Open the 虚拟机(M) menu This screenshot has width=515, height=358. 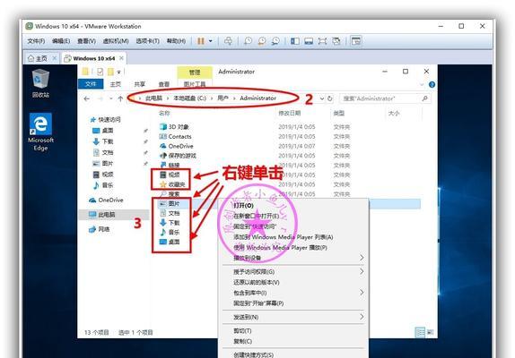point(116,41)
